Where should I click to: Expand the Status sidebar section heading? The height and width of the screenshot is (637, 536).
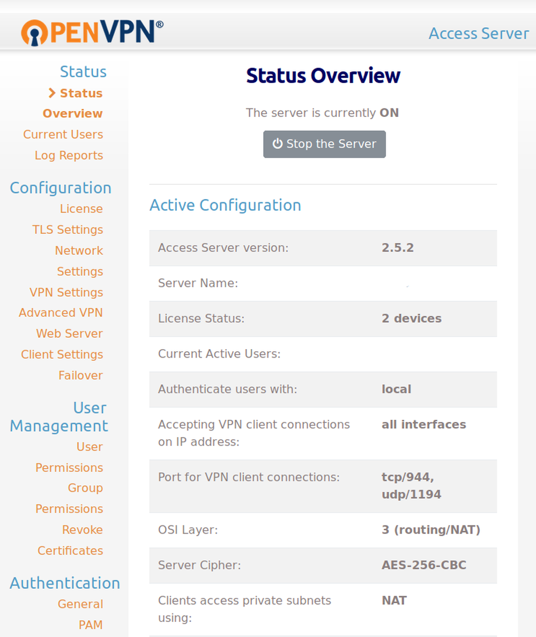click(x=83, y=72)
